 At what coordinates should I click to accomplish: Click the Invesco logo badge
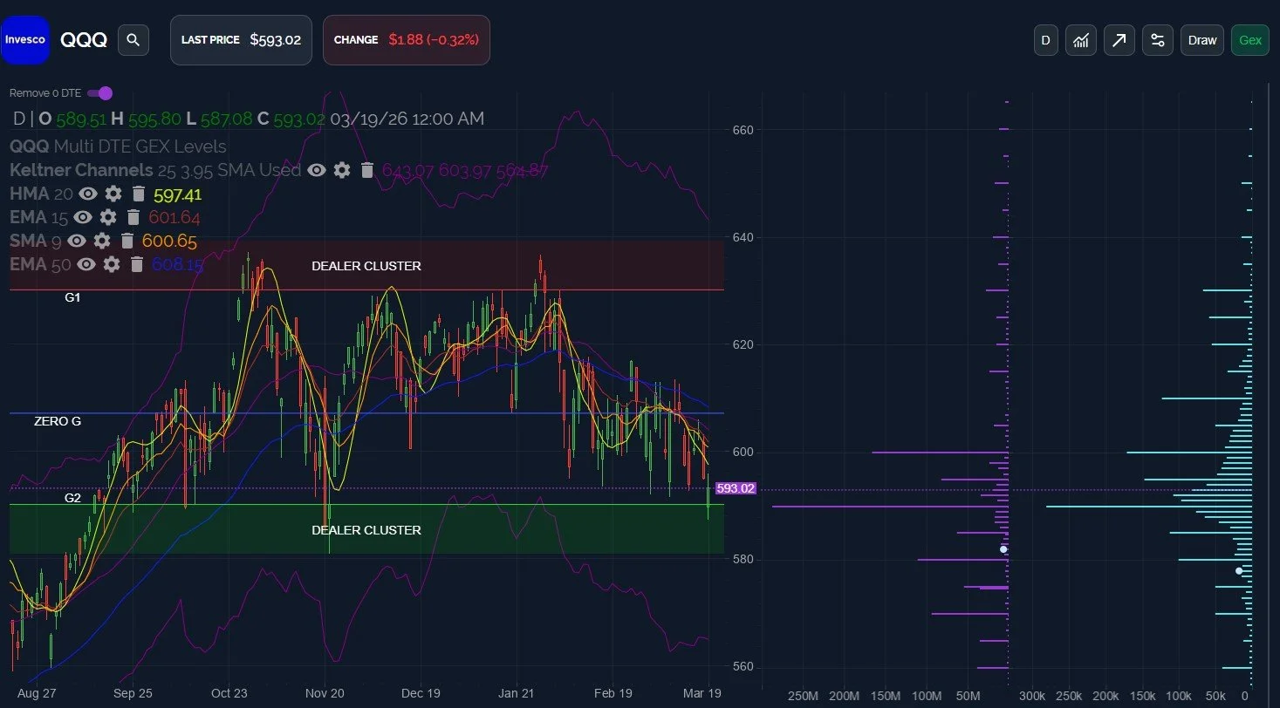[x=24, y=39]
